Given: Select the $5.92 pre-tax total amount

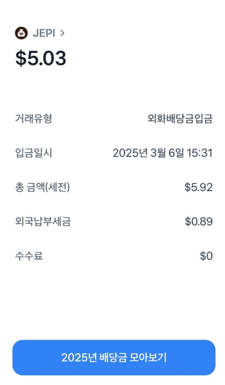Looking at the screenshot, I should point(198,188).
